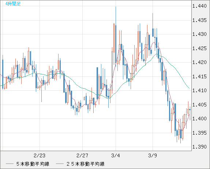Click the 25本移動平均線 legend text

pos(86,164)
